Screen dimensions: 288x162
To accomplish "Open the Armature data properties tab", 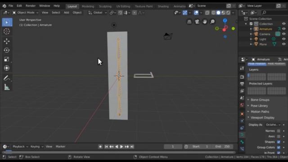I will (242, 135).
